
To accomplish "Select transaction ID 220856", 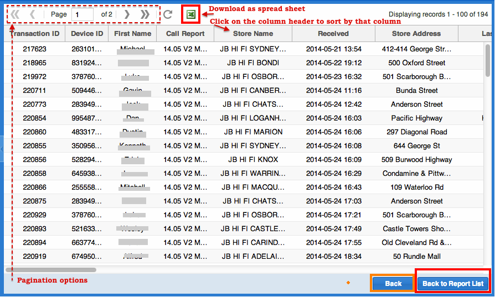I will point(34,159).
